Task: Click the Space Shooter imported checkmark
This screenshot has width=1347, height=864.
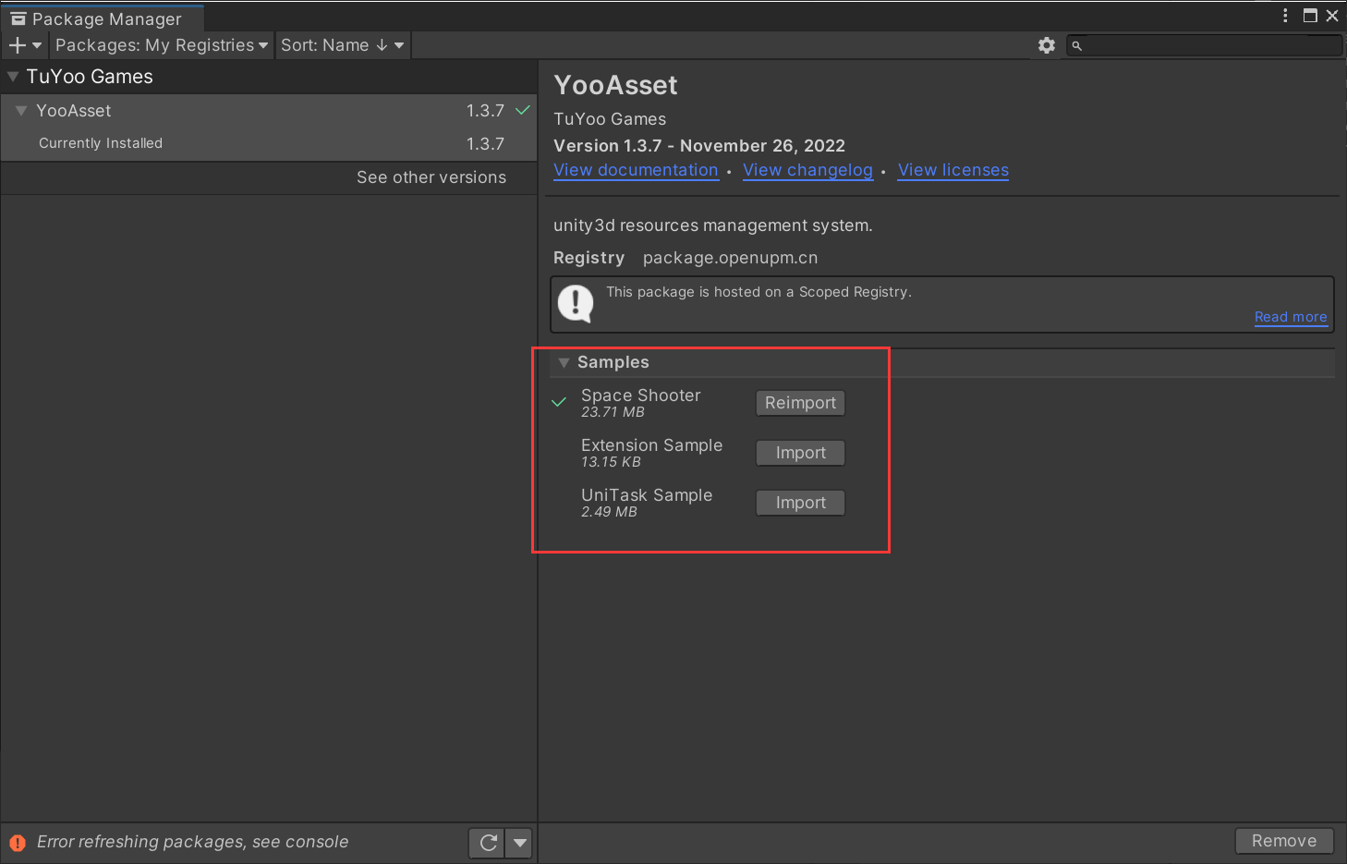Action: coord(559,402)
